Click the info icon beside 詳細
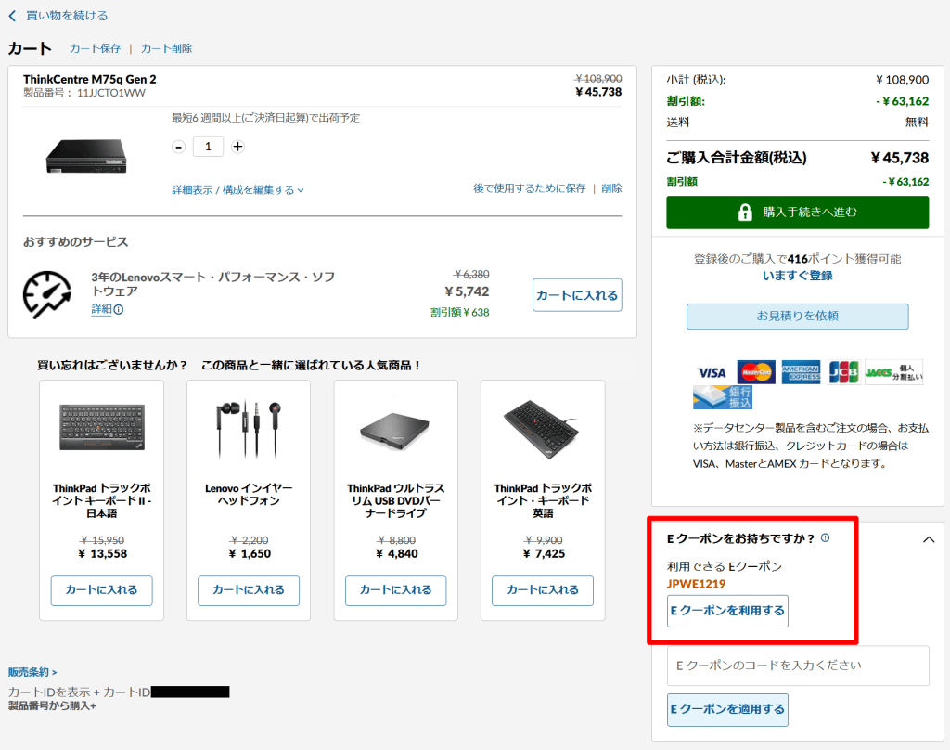Viewport: 950px width, 750px height. pos(119,310)
